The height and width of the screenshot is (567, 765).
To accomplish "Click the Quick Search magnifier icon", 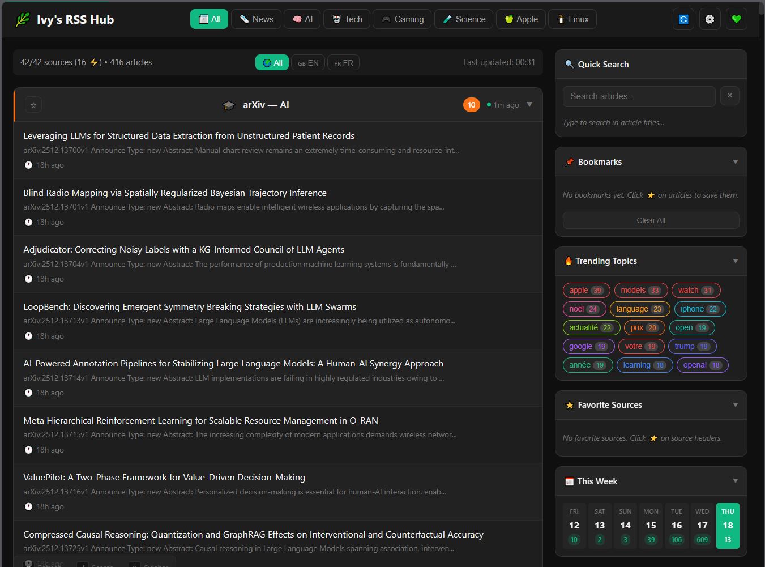I will click(569, 65).
